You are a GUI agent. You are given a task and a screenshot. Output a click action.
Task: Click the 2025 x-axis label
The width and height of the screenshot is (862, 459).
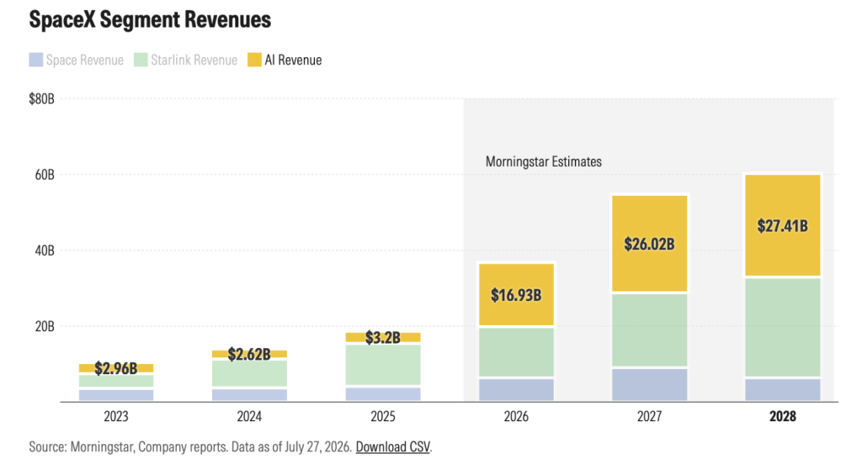383,416
